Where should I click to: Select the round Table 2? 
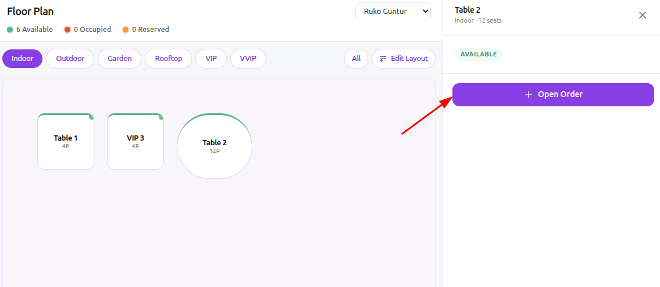tap(215, 146)
